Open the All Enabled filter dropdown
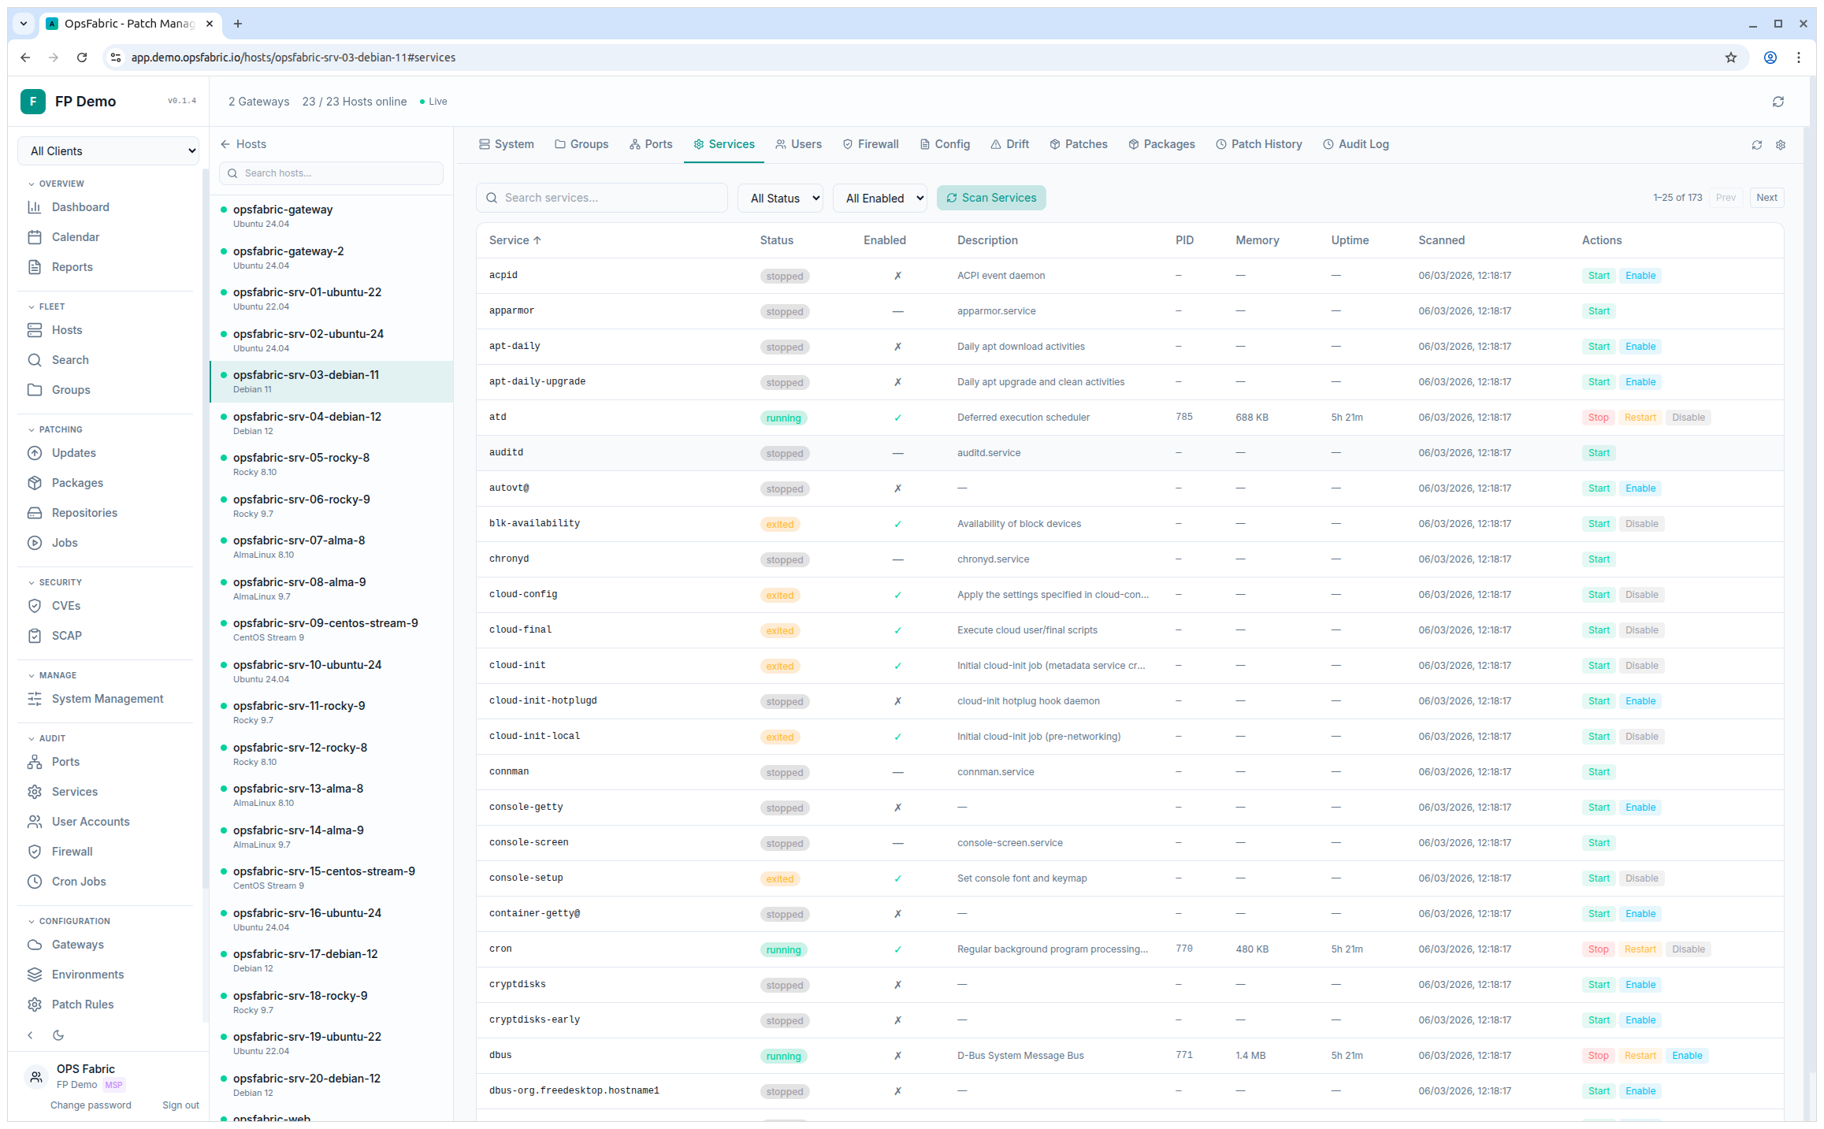Screen dimensions: 1824x1129 point(880,199)
